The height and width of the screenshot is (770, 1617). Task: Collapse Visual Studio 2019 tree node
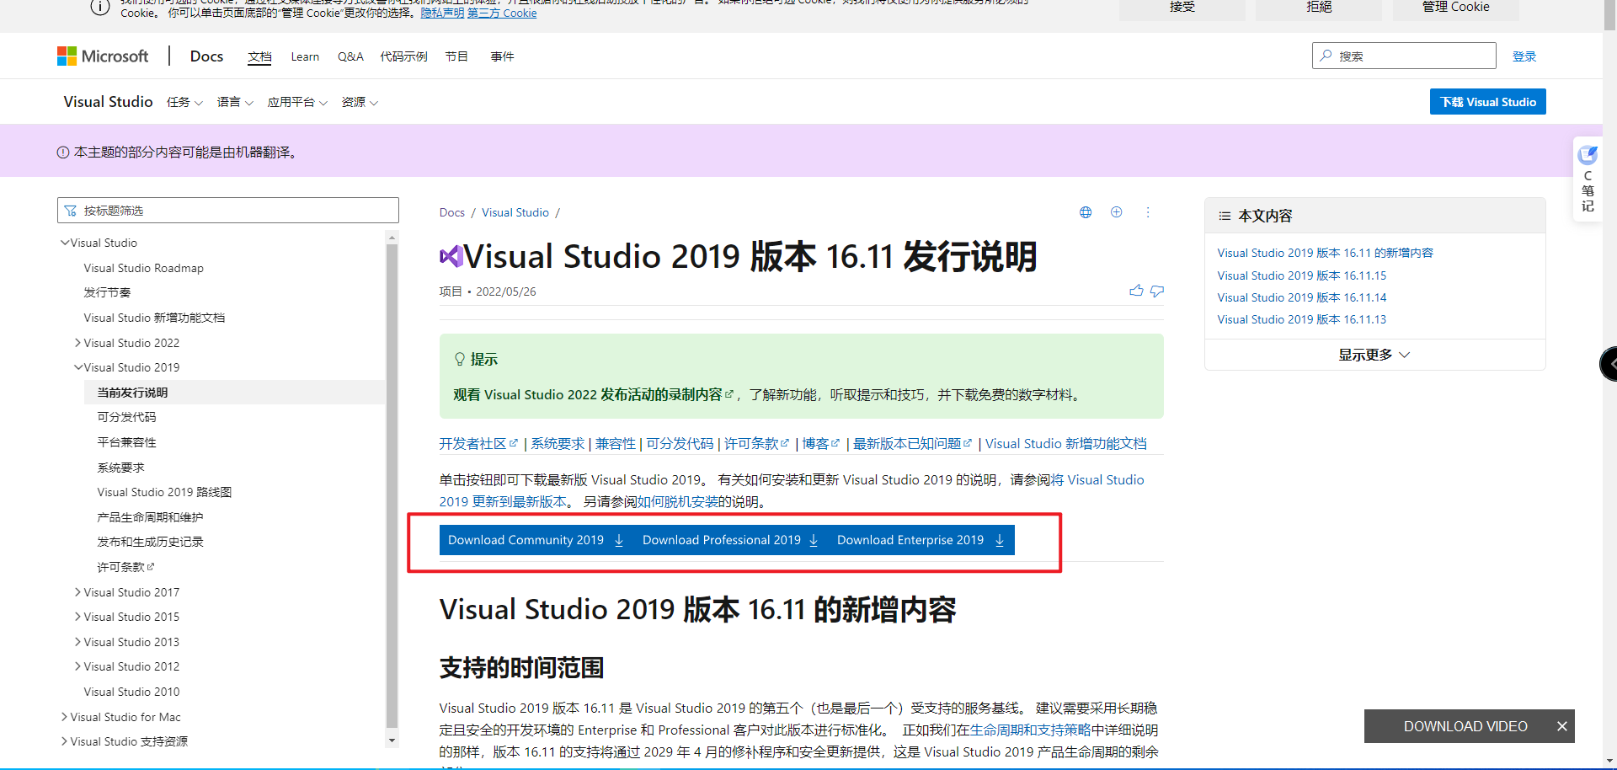point(77,367)
